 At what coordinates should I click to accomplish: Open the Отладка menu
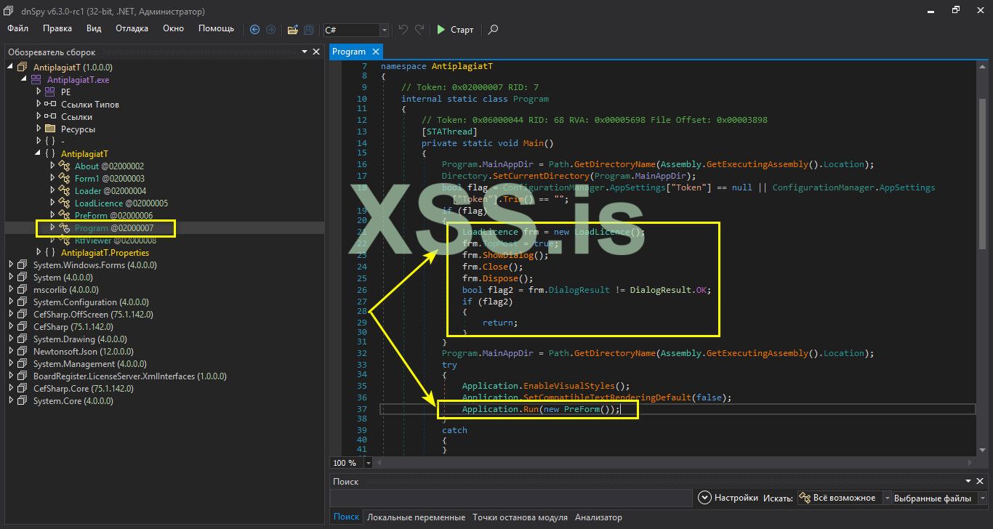(132, 28)
